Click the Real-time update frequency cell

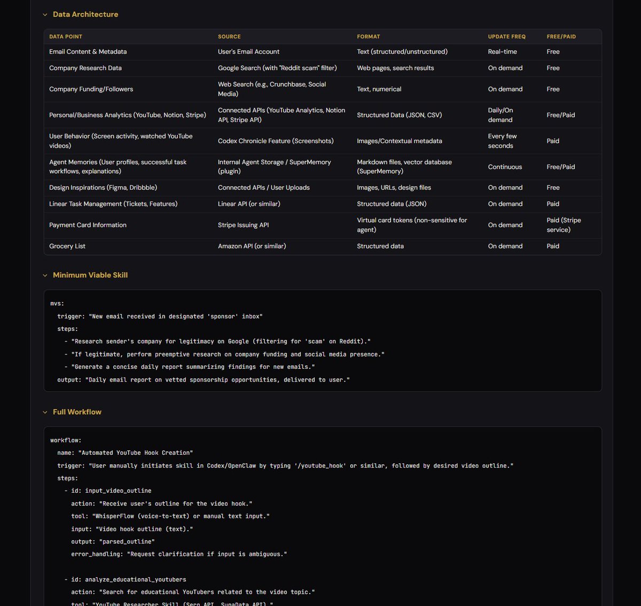(503, 52)
